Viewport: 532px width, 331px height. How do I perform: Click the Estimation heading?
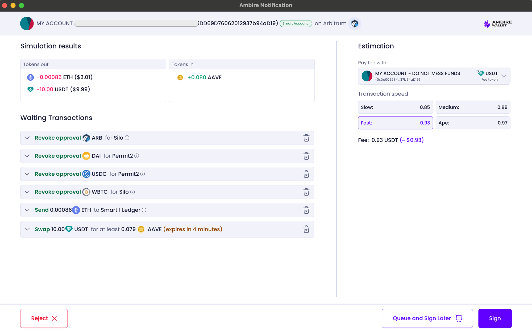[376, 46]
